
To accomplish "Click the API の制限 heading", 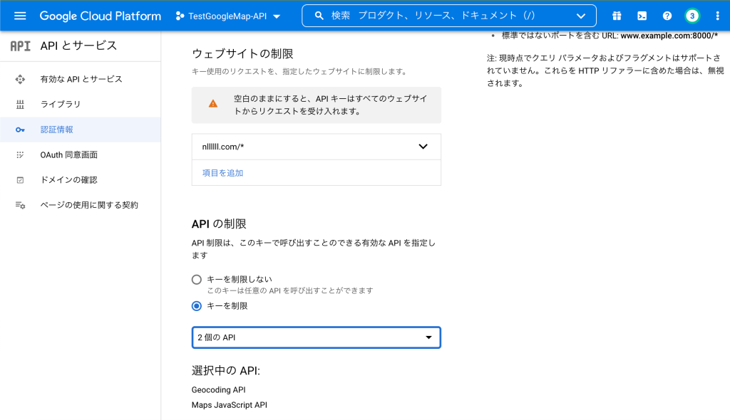I will (219, 224).
